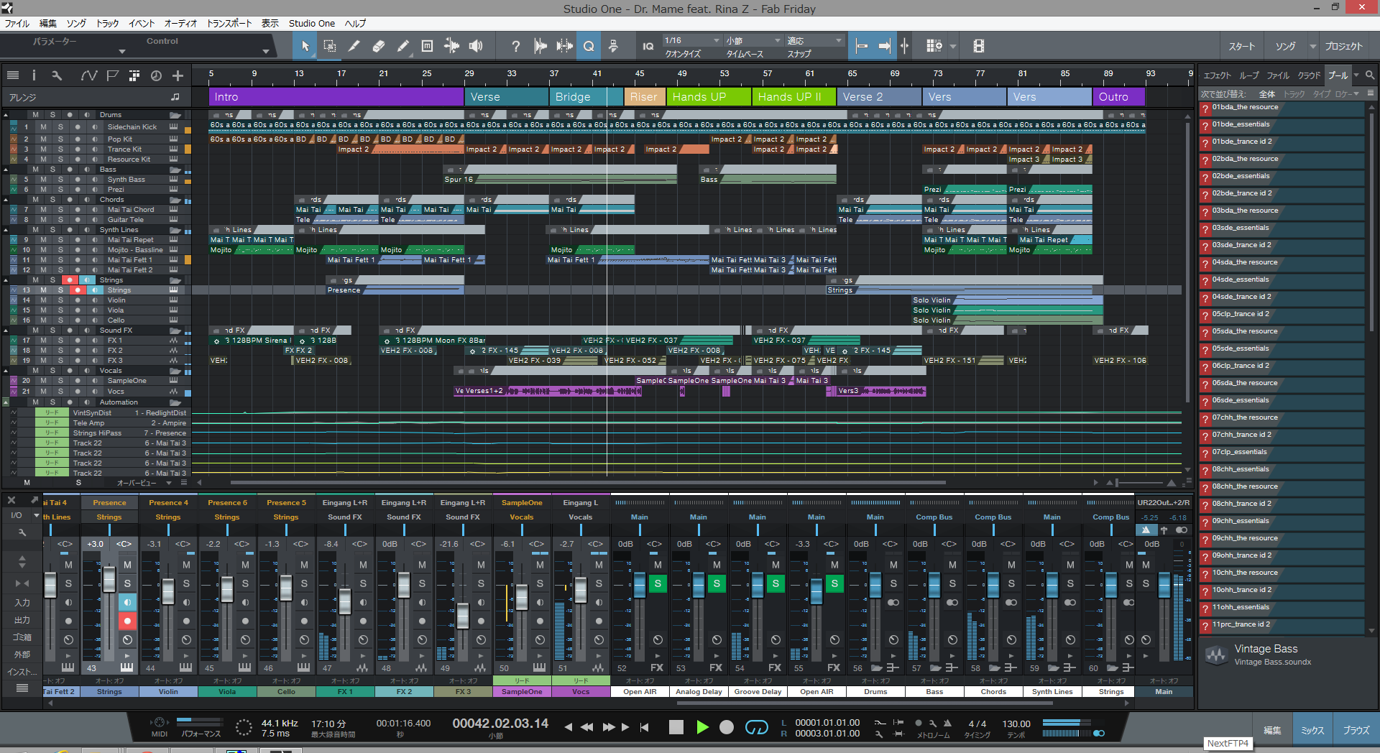Click the Record transport button
Screen dimensions: 1380x753
(x=727, y=727)
